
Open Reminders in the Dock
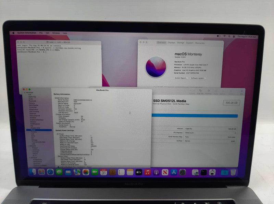[x=121, y=172]
